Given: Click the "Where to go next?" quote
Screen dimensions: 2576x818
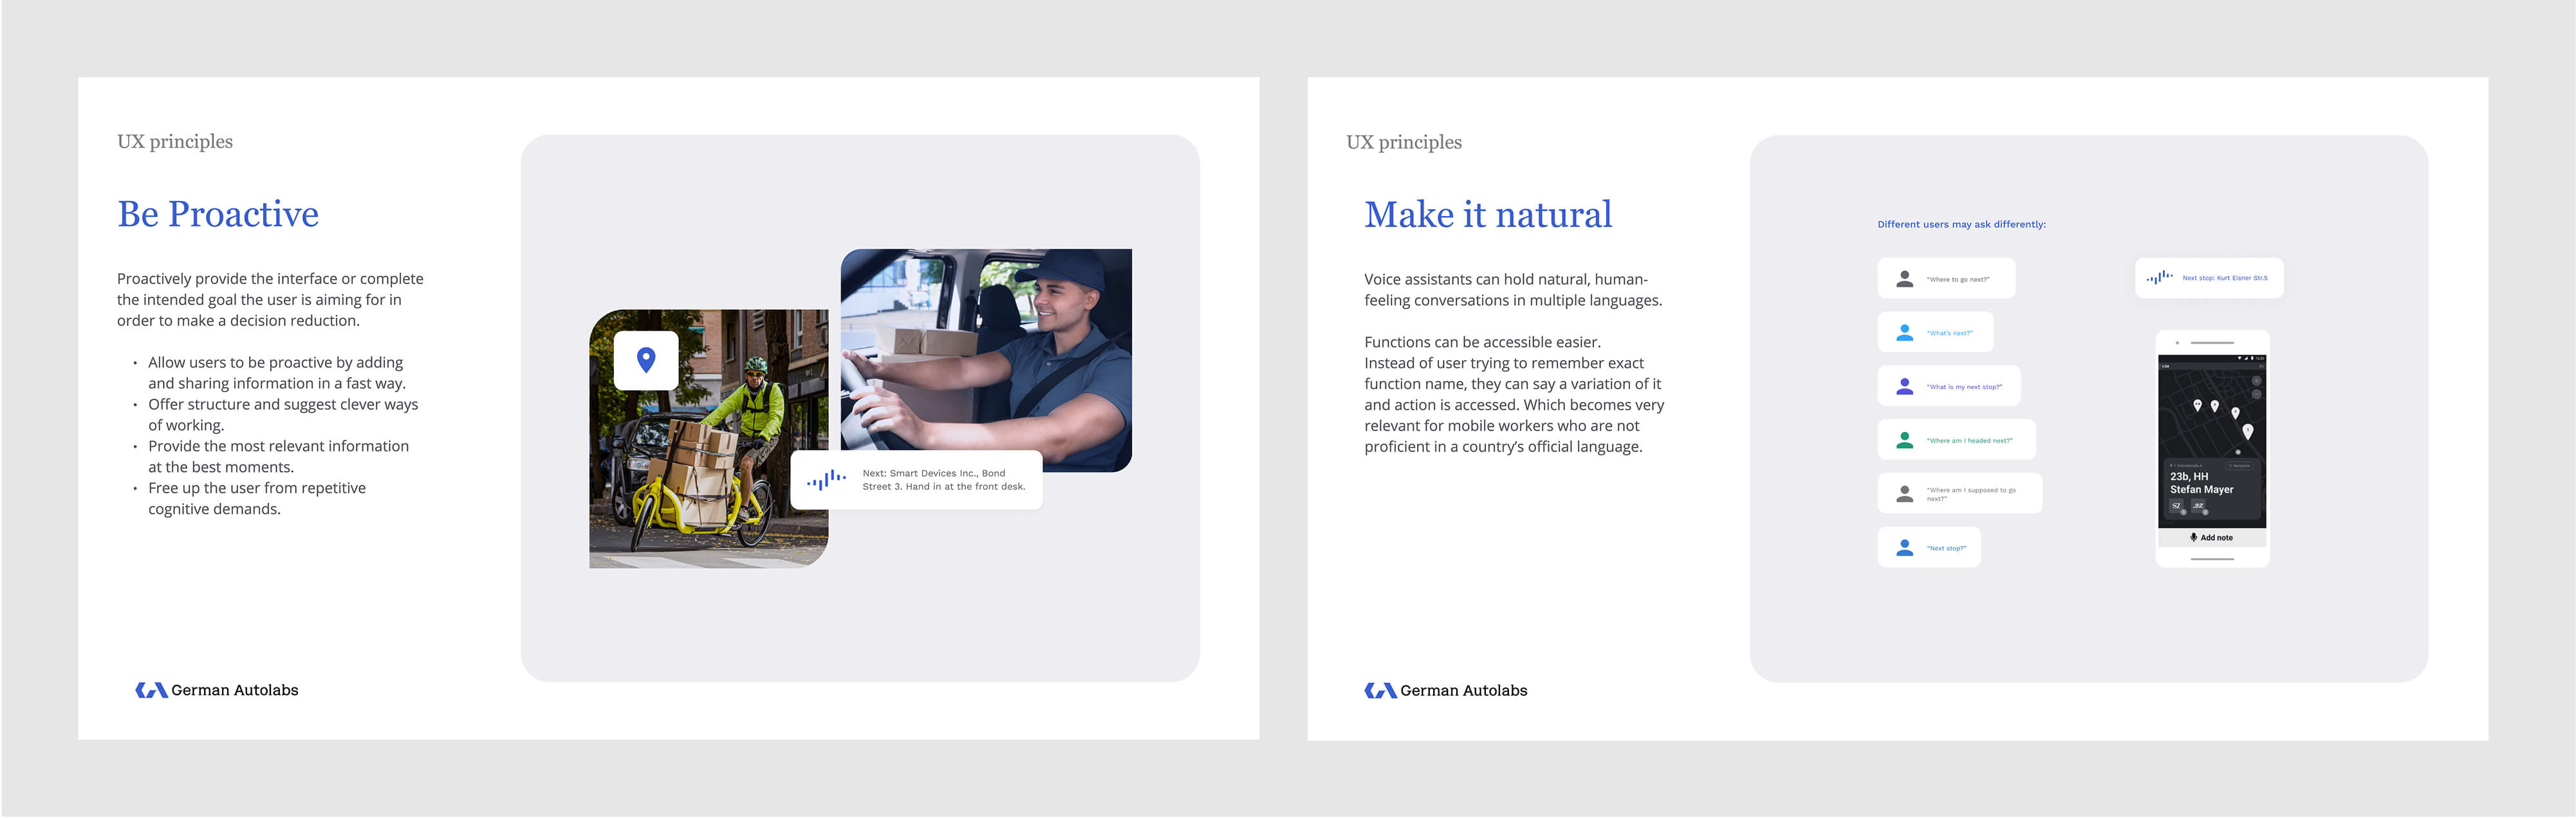Looking at the screenshot, I should pos(1958,280).
